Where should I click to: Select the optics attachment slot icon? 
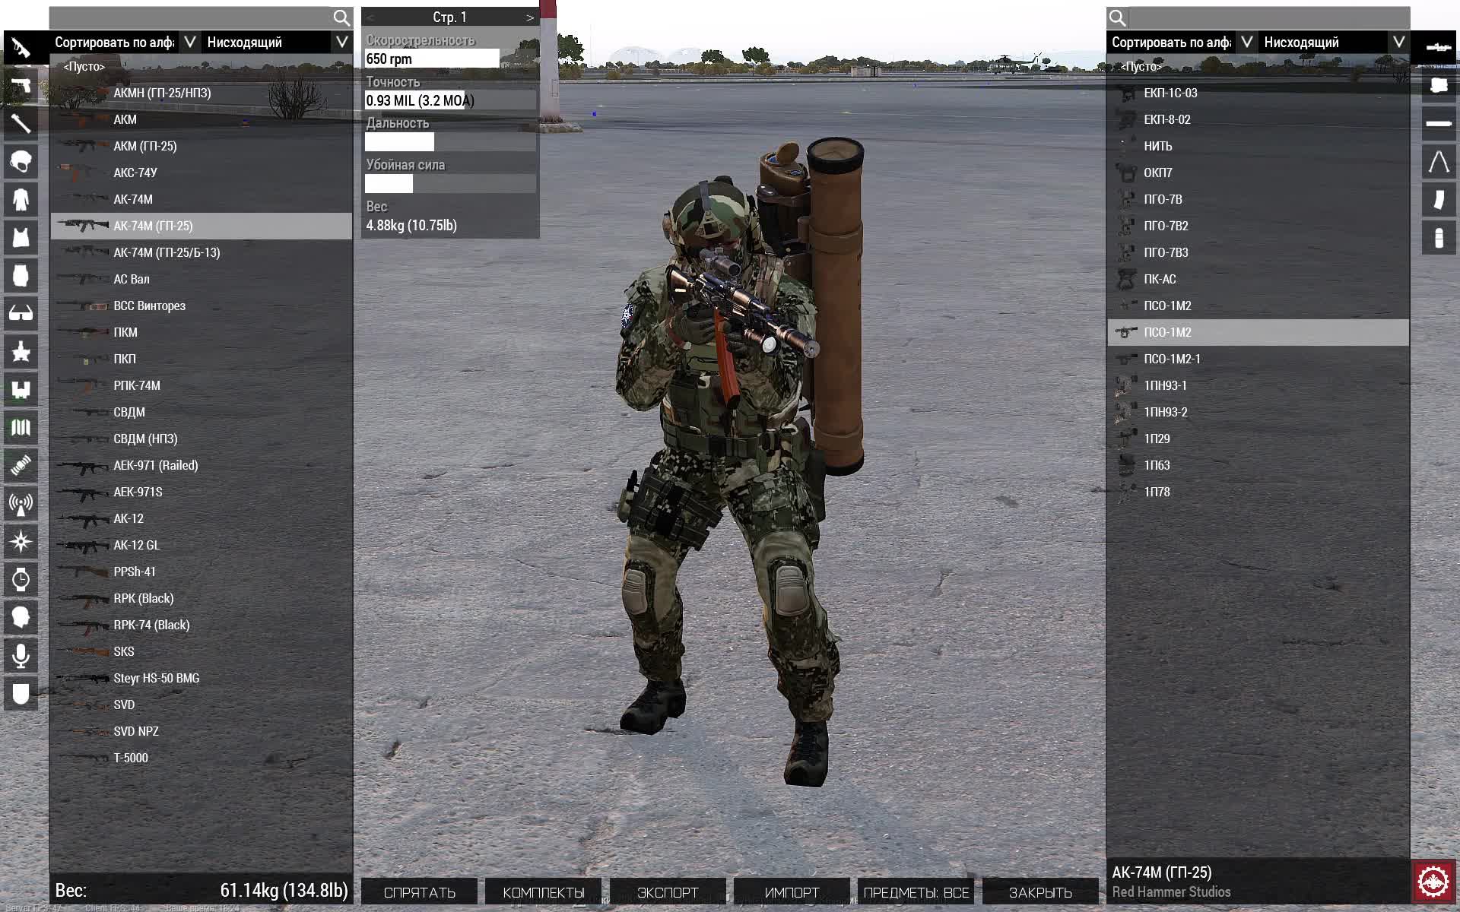[x=1438, y=47]
